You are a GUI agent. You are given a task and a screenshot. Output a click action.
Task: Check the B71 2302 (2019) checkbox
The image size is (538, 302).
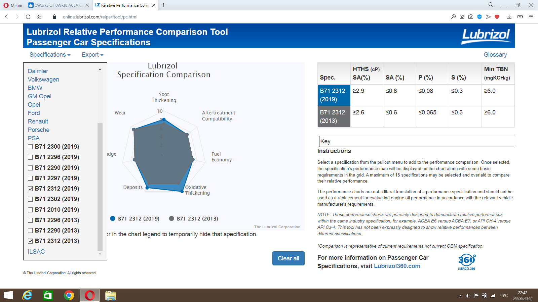click(31, 199)
